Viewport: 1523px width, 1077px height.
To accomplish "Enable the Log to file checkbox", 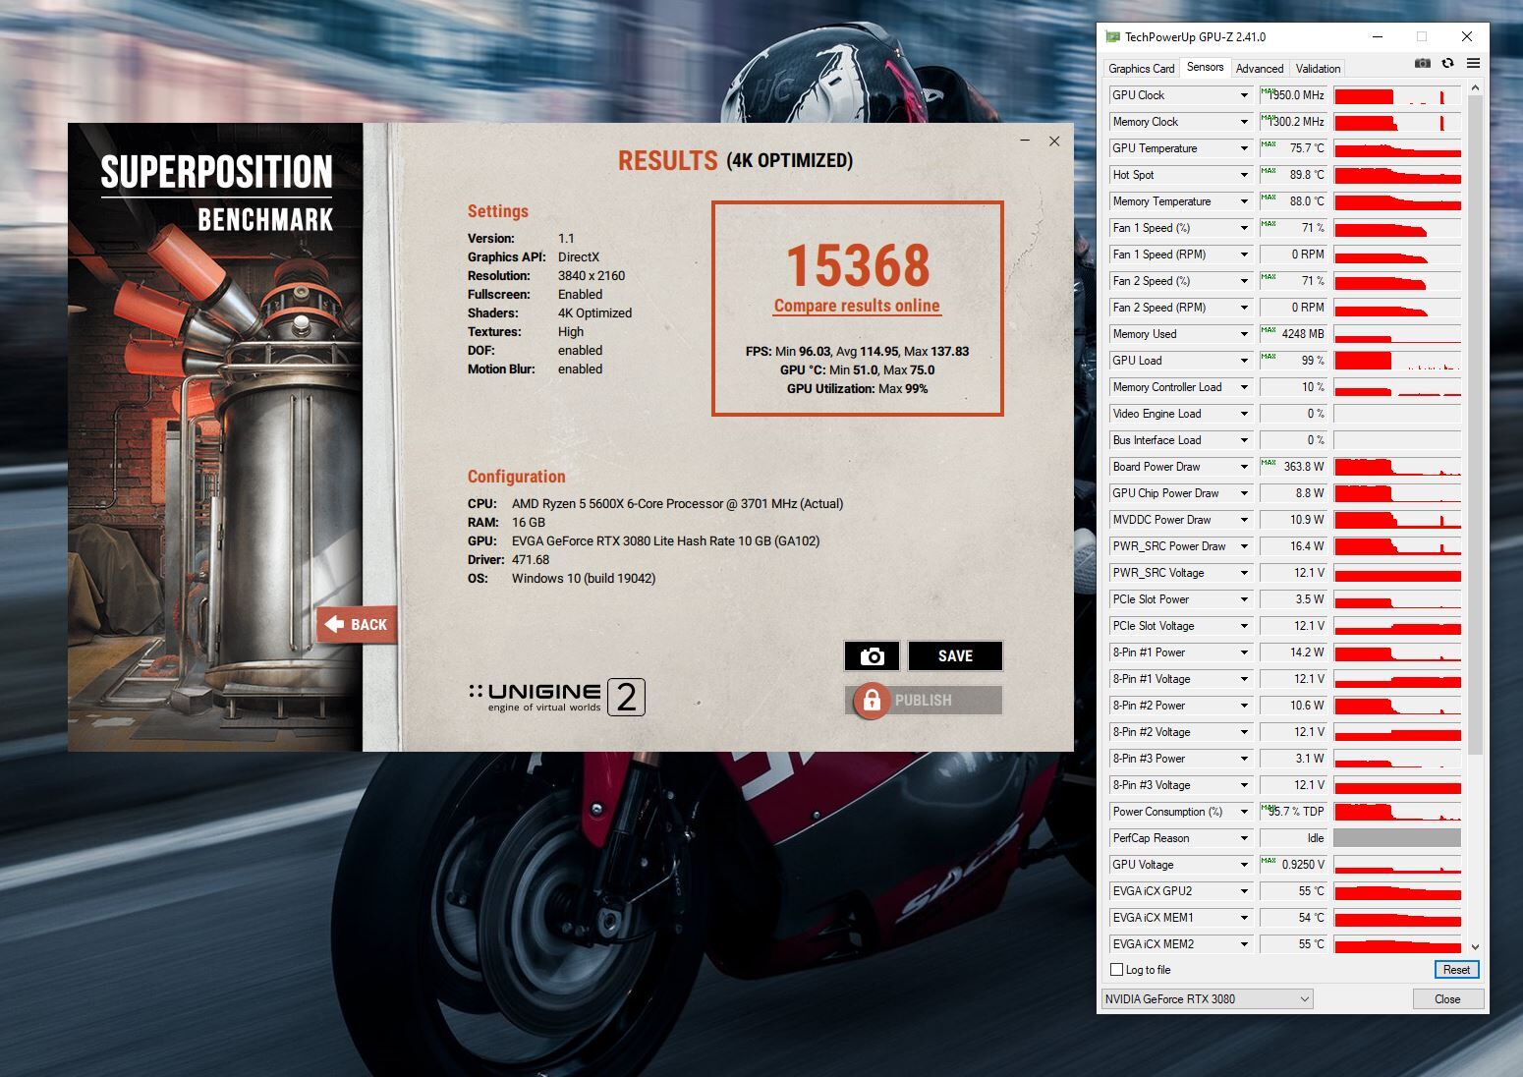I will pyautogui.click(x=1116, y=970).
